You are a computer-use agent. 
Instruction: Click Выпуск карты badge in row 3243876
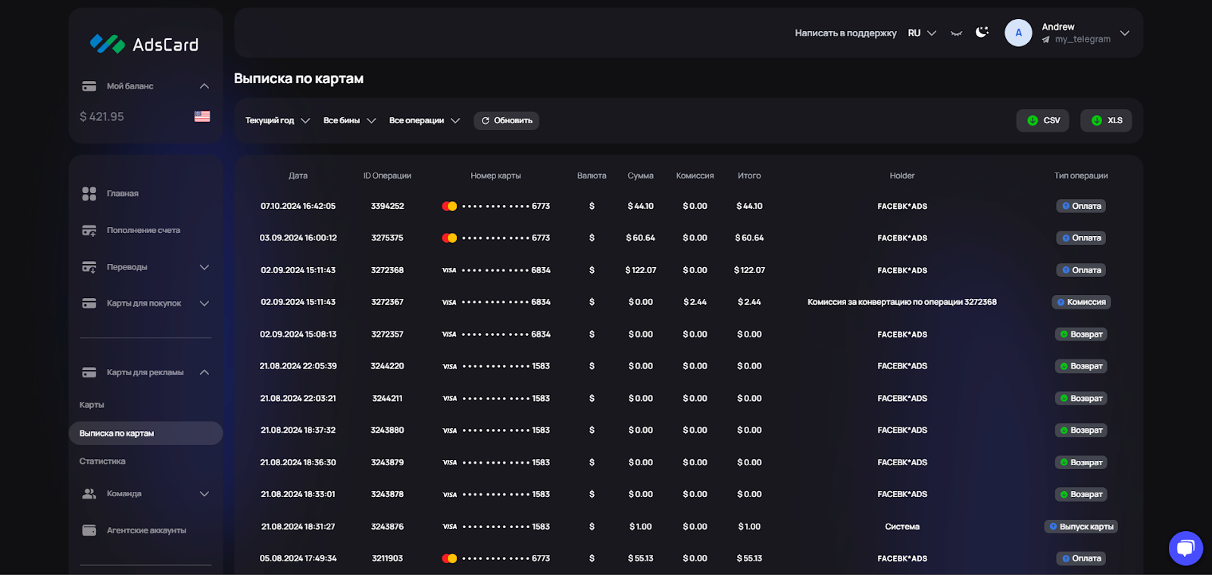[1081, 527]
